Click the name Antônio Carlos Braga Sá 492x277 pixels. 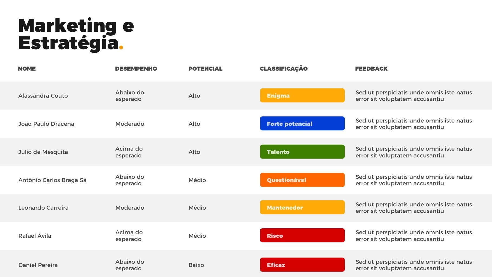click(52, 180)
